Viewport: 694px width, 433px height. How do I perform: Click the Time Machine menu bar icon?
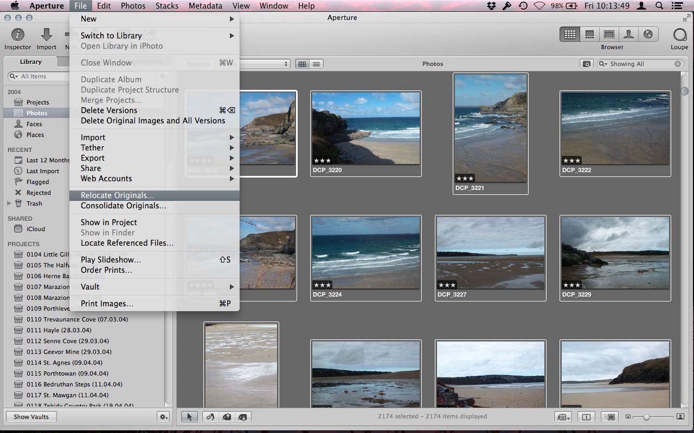tap(523, 6)
